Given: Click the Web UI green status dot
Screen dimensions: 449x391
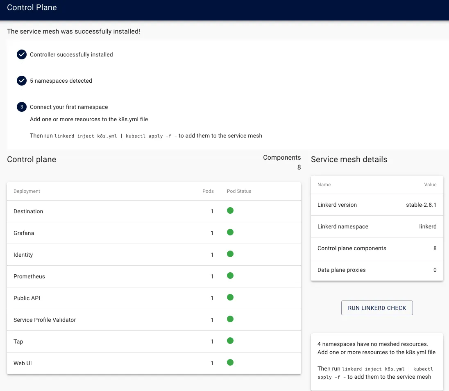Looking at the screenshot, I should click(230, 363).
